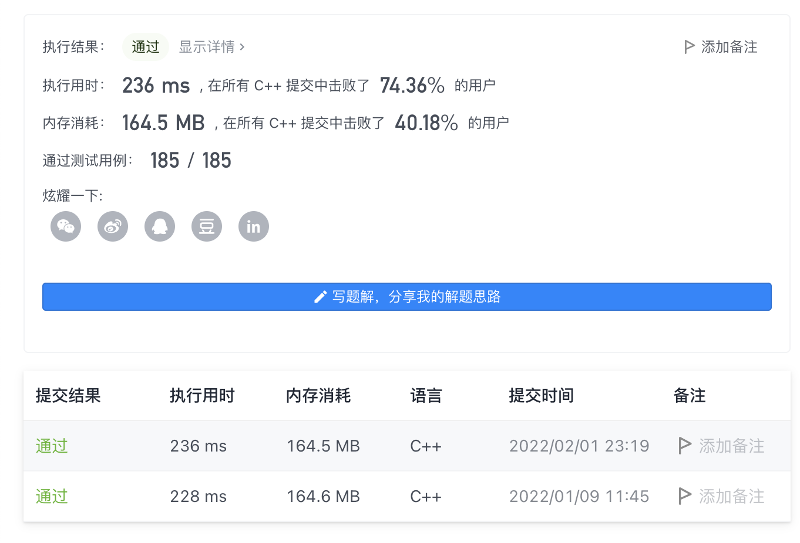Open 通过 submission with 228 ms
800x543 pixels.
pos(52,496)
